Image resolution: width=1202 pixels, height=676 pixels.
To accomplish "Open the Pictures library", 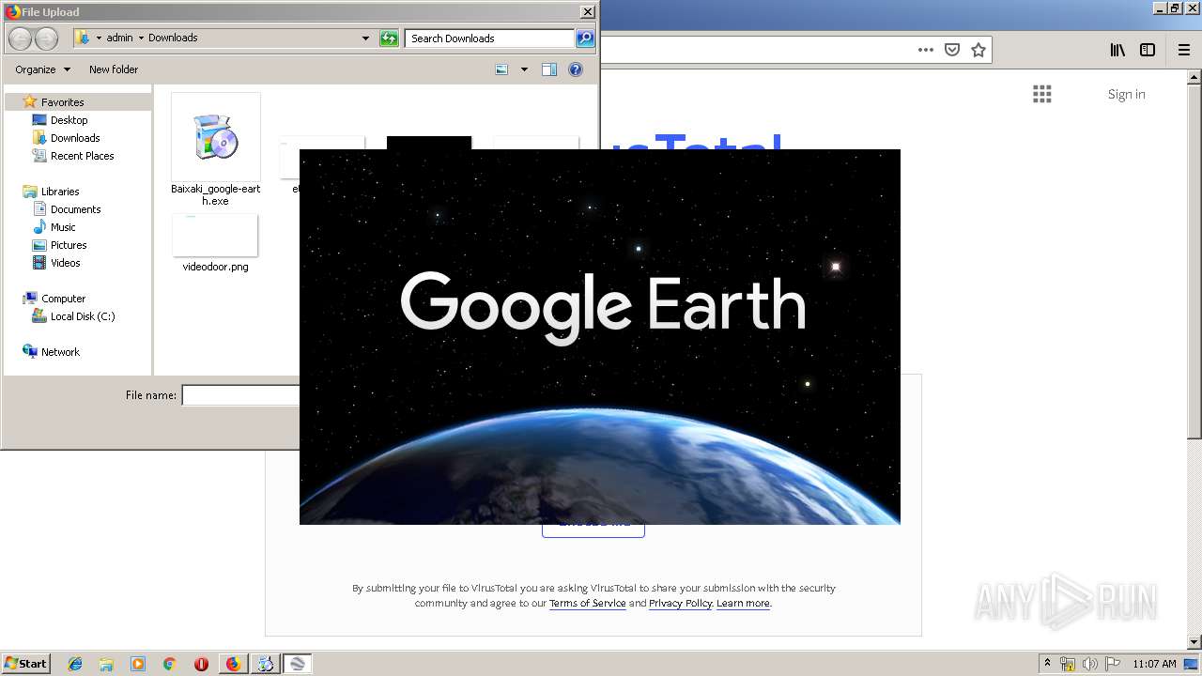I will click(x=69, y=245).
